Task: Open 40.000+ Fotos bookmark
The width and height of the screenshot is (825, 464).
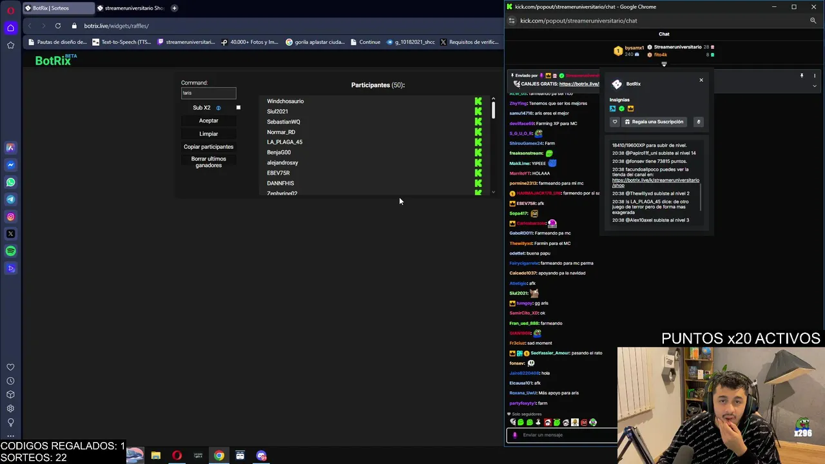Action: 250,42
